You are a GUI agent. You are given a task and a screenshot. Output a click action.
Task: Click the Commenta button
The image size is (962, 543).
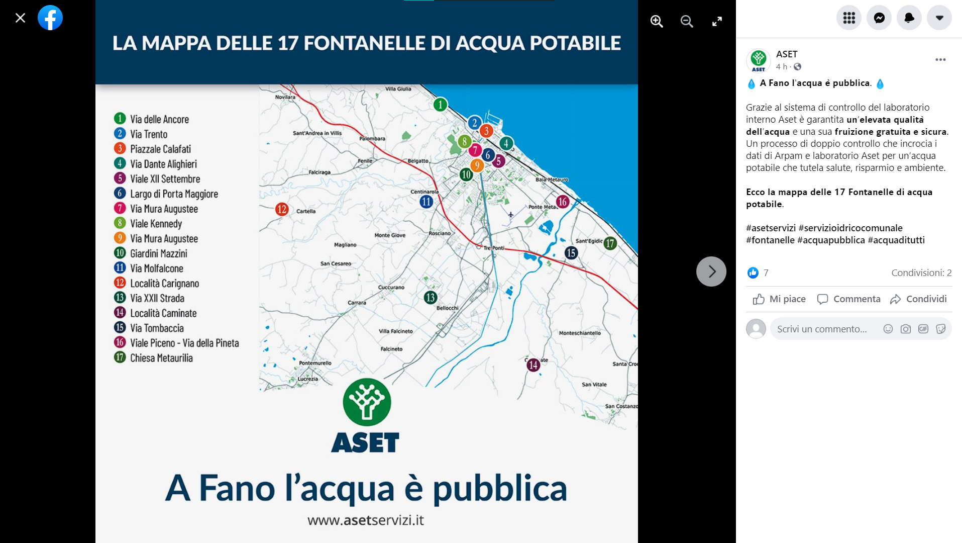point(849,299)
